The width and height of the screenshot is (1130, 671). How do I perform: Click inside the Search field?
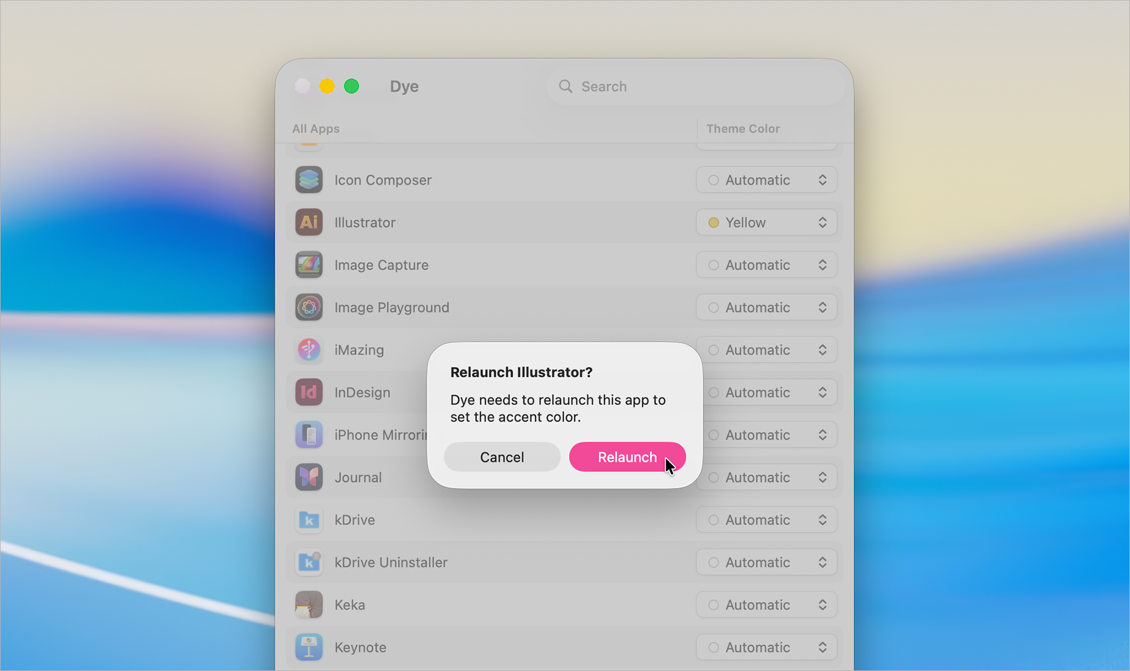click(647, 86)
